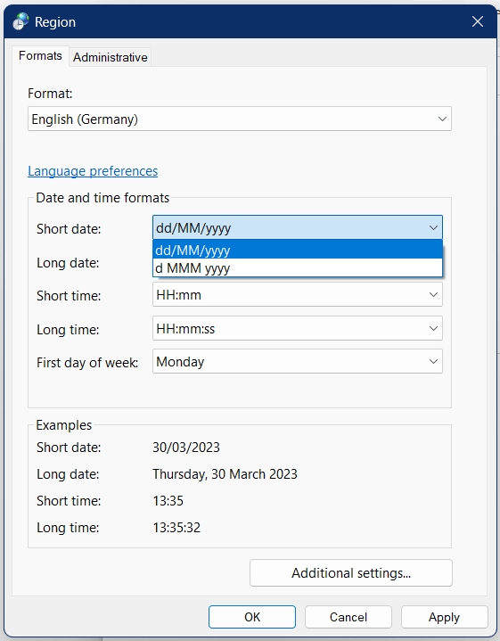Confirm changes with the OK button
The image size is (500, 641).
point(252,617)
